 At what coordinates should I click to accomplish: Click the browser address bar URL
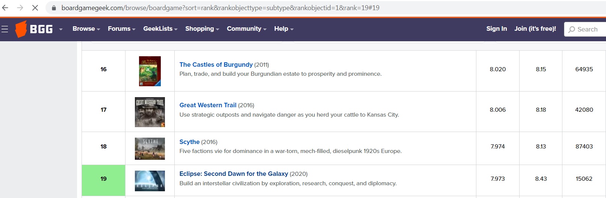coord(220,8)
